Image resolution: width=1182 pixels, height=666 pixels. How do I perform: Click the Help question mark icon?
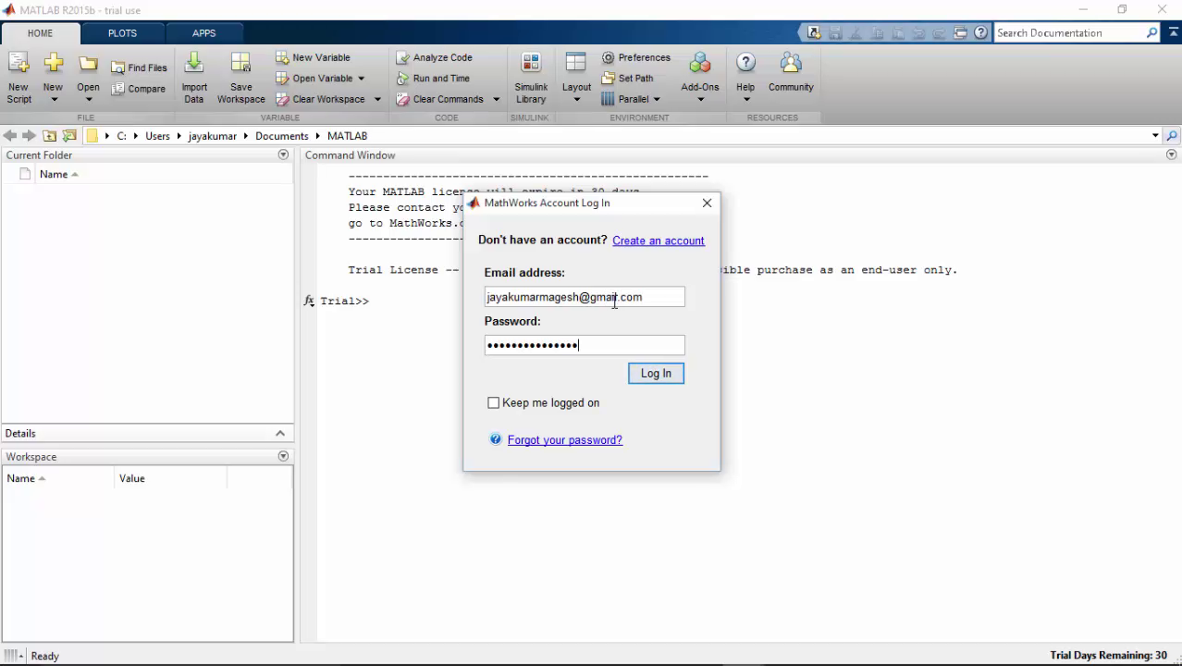tap(745, 63)
